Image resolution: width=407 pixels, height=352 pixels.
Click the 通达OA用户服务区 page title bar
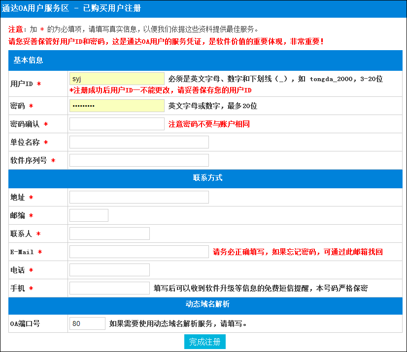(x=71, y=8)
